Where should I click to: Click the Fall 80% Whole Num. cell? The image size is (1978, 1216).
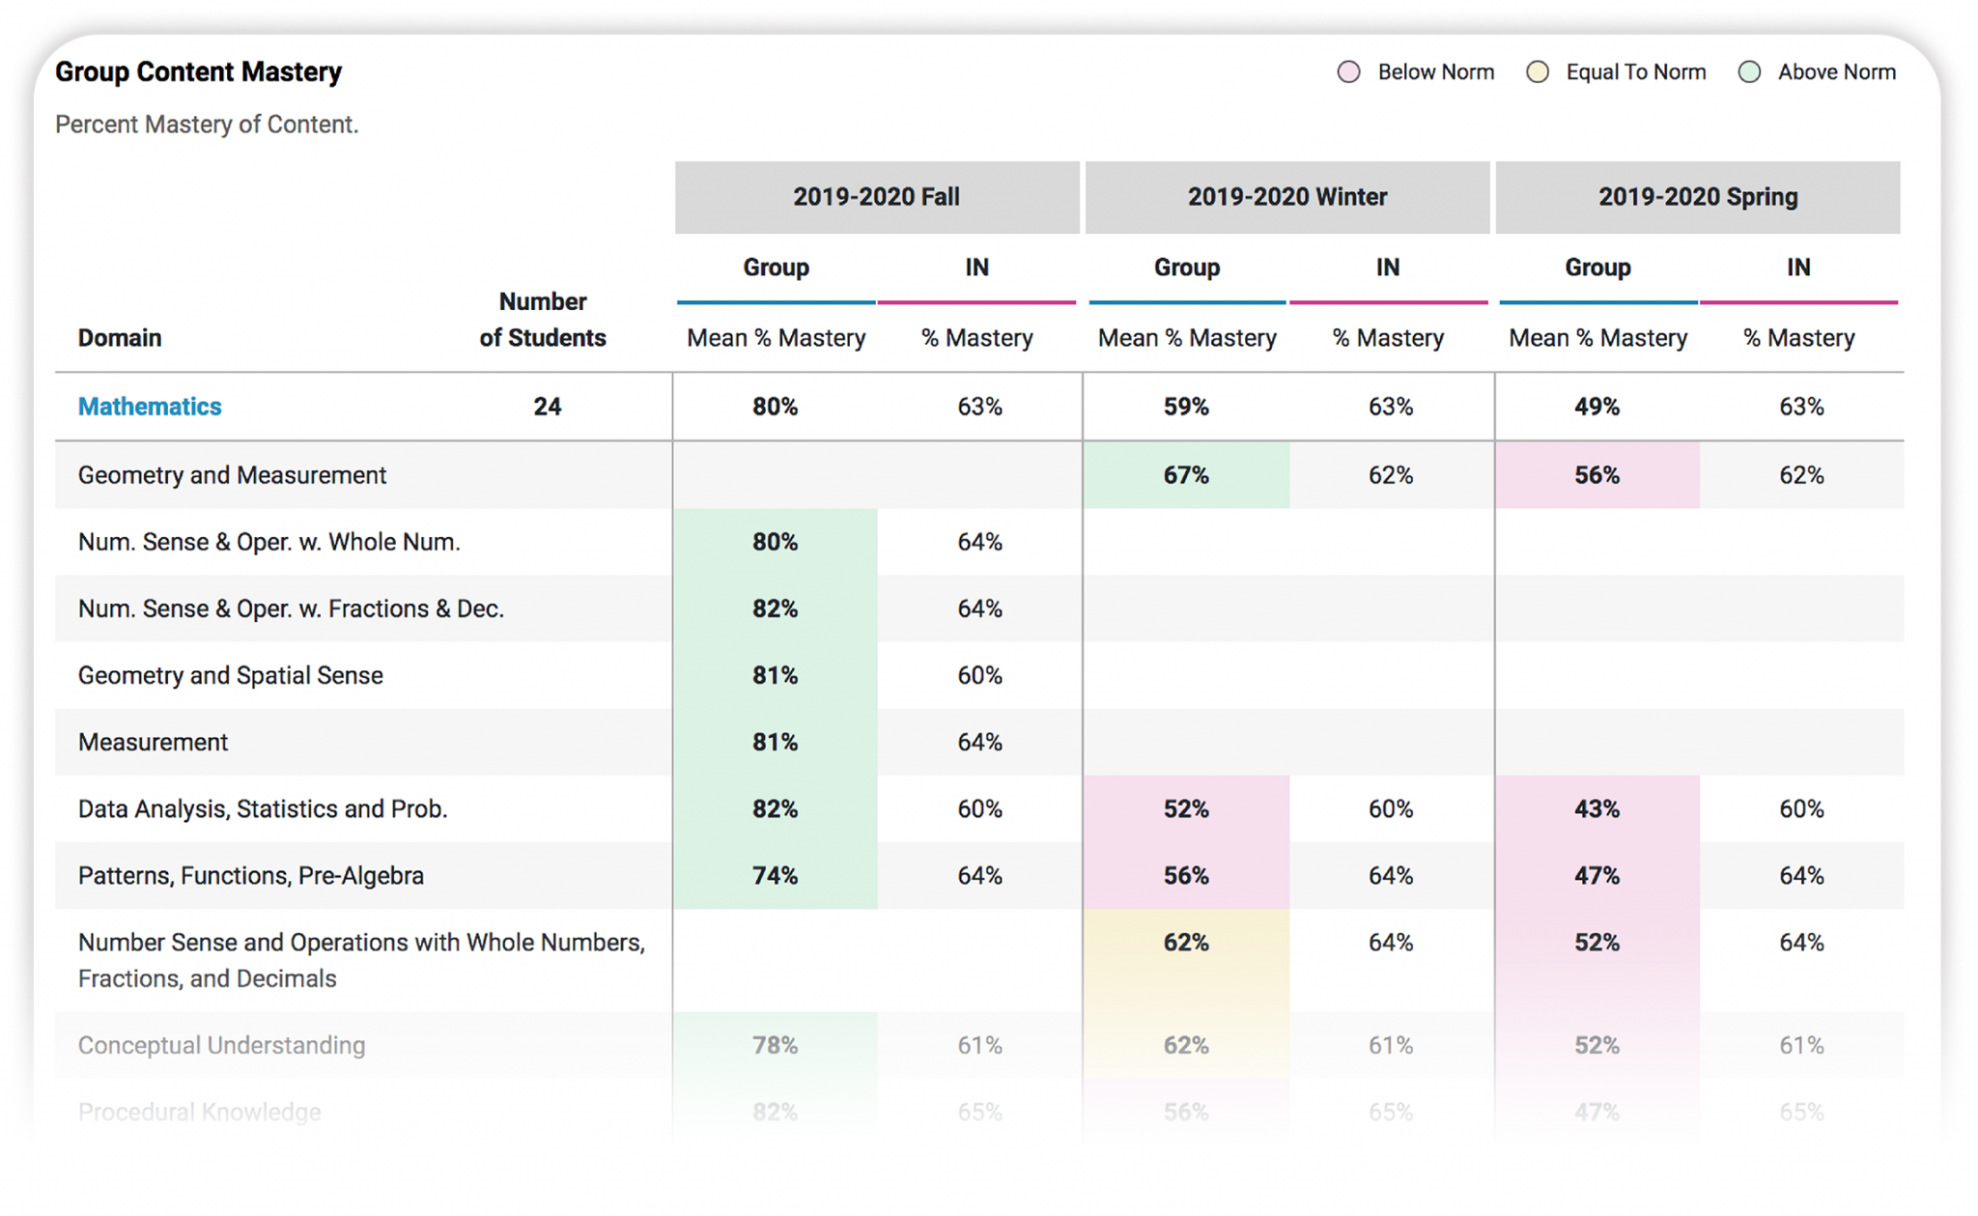coord(776,542)
